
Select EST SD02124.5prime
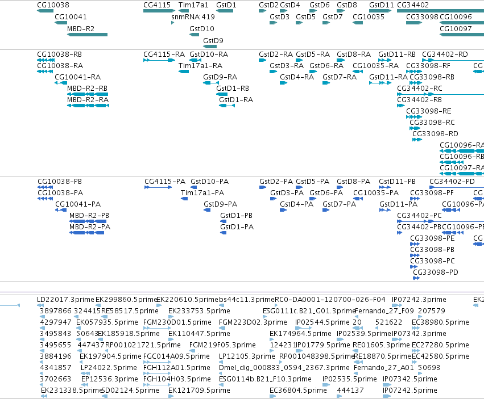coord(130,390)
